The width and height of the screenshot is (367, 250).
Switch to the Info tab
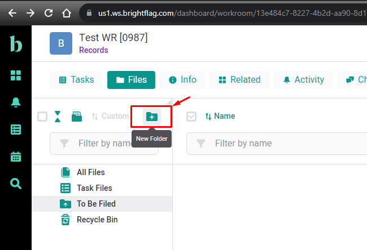point(182,80)
